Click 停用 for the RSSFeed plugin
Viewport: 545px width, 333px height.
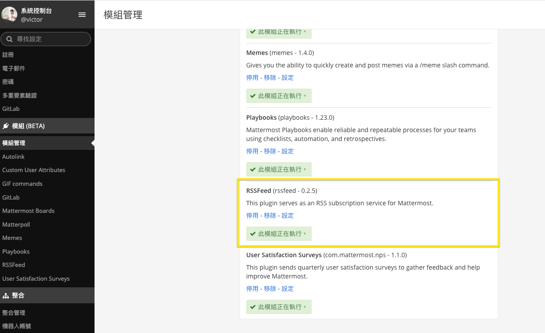point(252,215)
